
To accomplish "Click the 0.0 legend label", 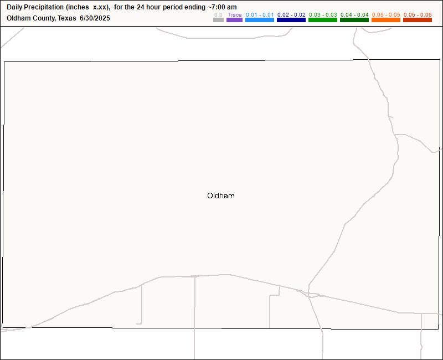I will (218, 15).
